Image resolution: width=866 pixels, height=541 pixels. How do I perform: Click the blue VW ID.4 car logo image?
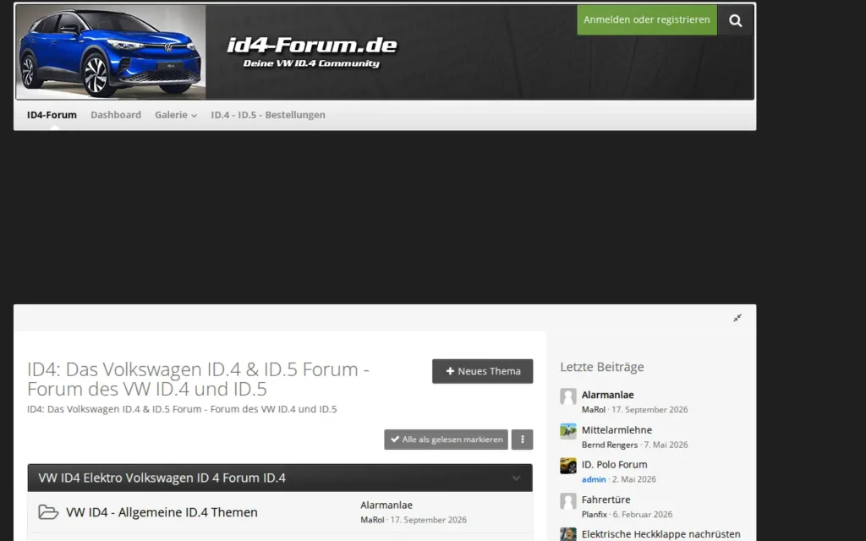coord(111,52)
